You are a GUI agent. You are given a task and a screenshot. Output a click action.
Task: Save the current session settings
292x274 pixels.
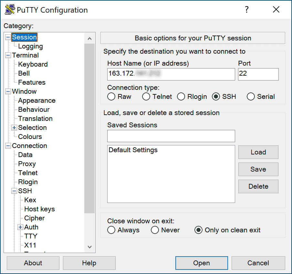point(258,169)
